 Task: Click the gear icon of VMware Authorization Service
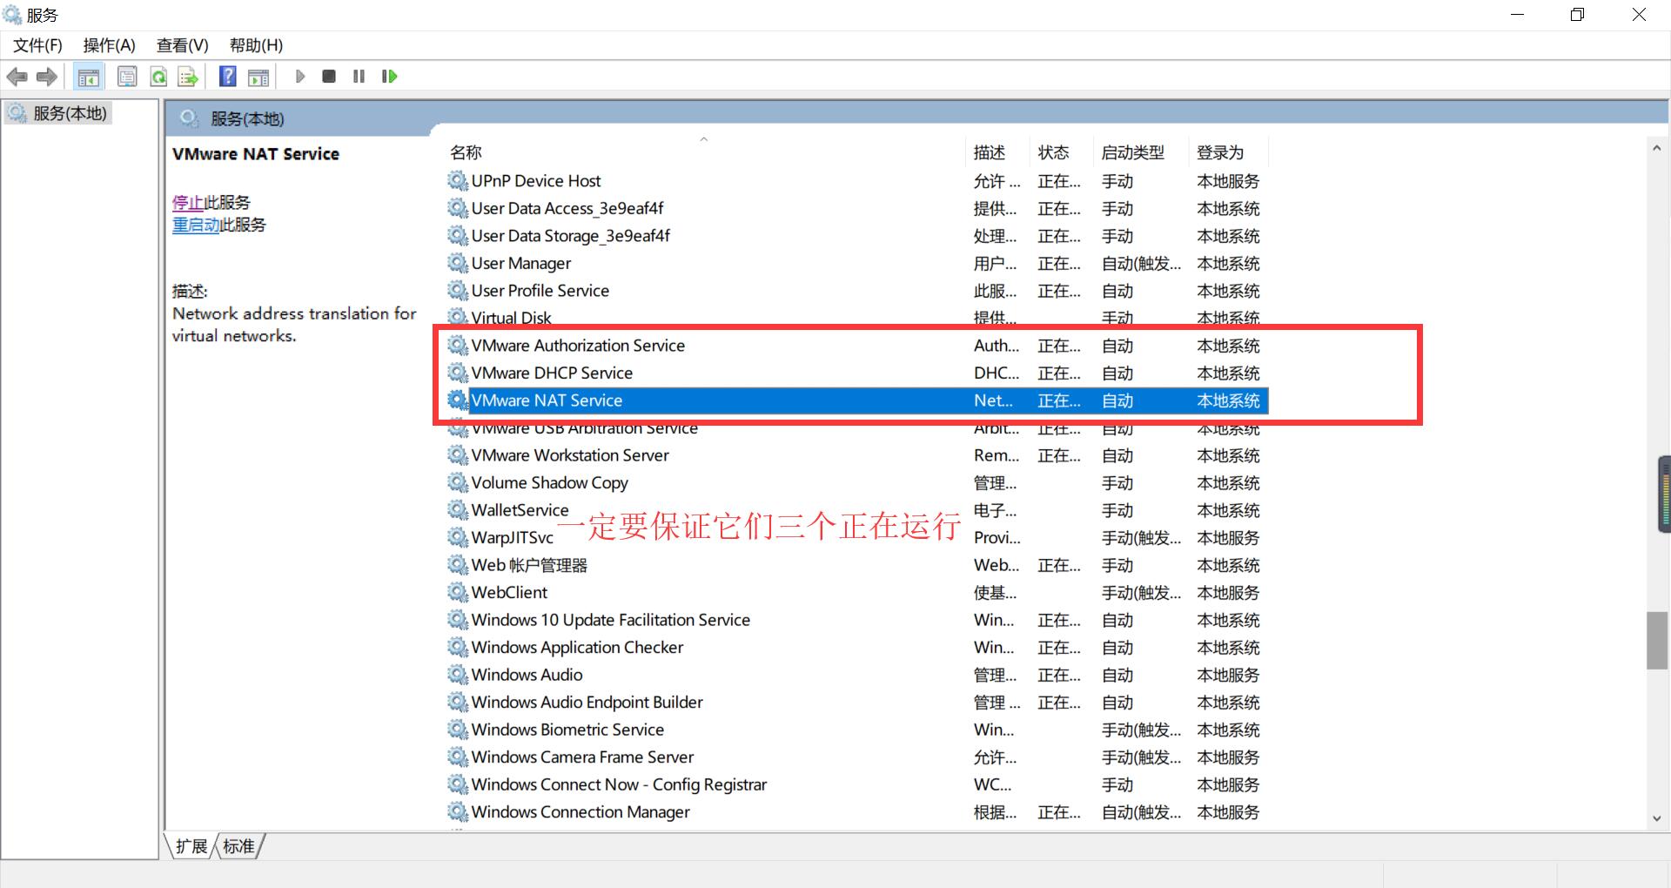[x=458, y=345]
